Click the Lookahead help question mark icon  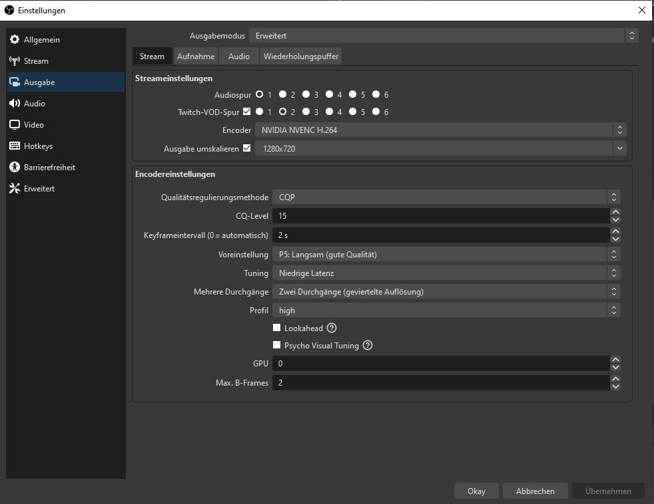332,328
